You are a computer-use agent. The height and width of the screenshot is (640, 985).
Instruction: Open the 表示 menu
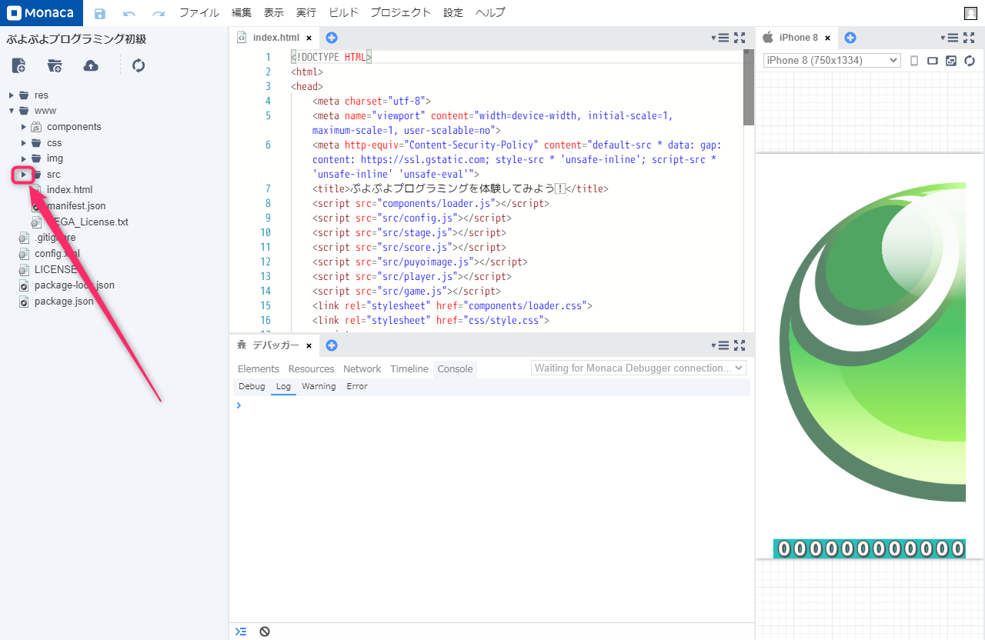pyautogui.click(x=274, y=13)
